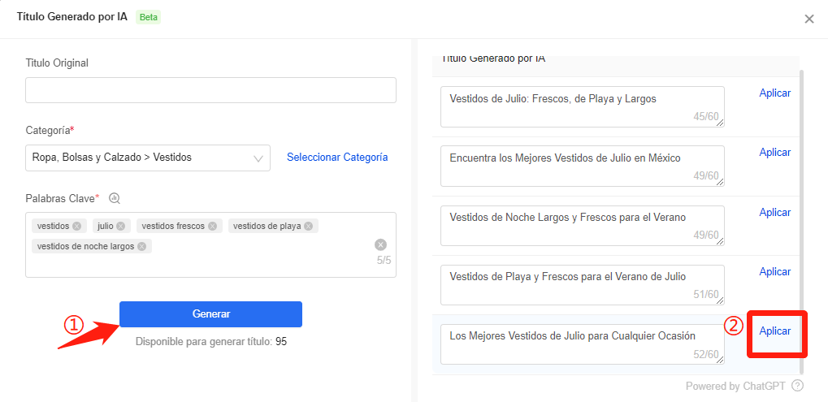
Task: Remove the 'vestidos frescos' keyword tag
Action: tap(212, 227)
